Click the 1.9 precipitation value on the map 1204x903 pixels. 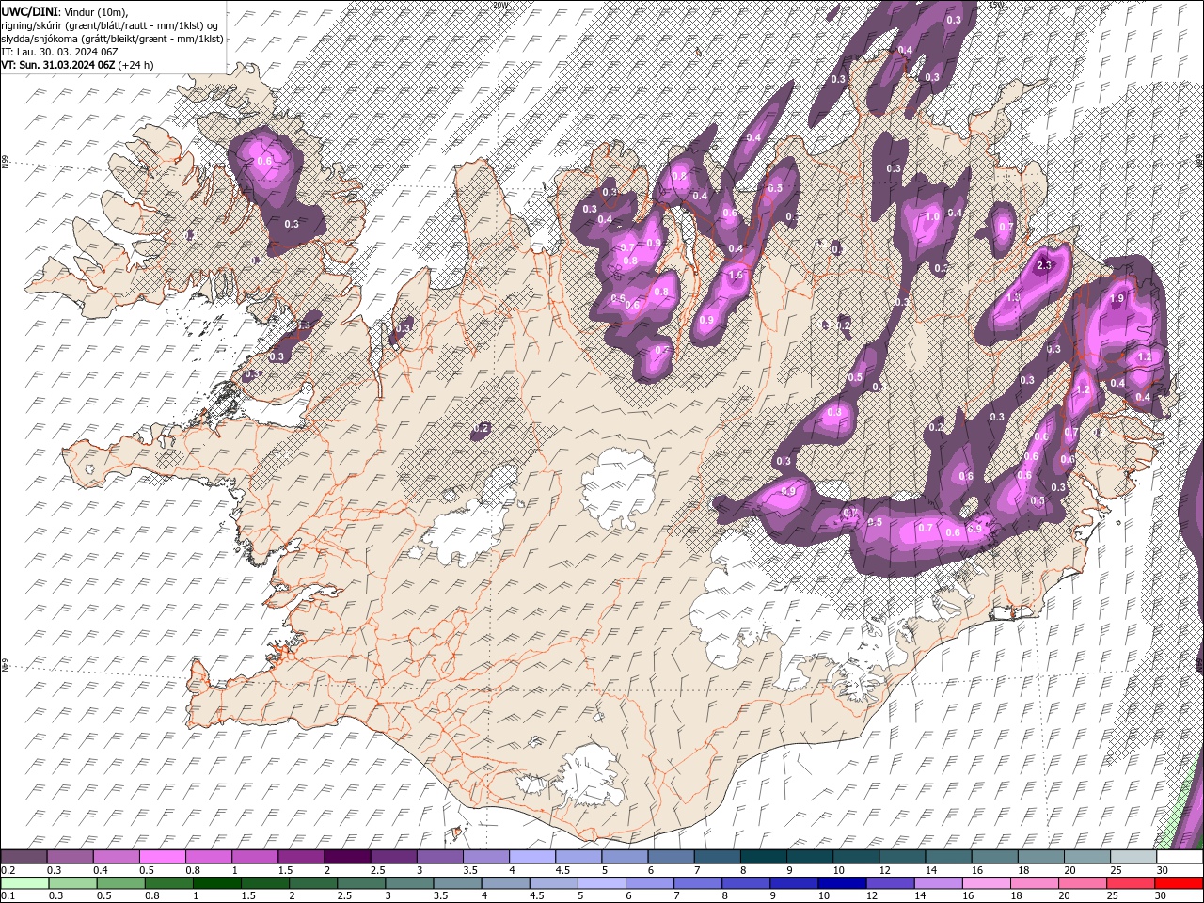coord(1117,298)
